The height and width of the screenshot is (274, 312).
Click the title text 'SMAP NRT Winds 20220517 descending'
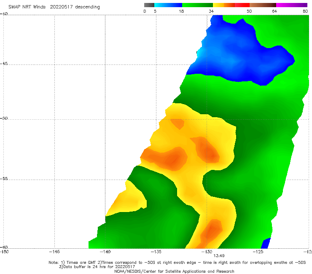coord(54,7)
